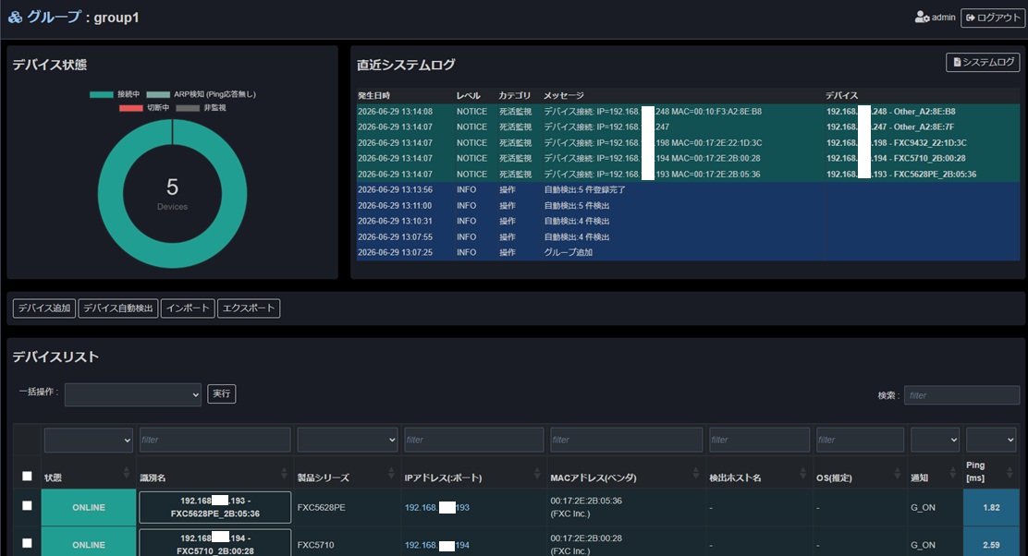
Task: Toggle the 切断中 red legend swatch
Action: (130, 108)
